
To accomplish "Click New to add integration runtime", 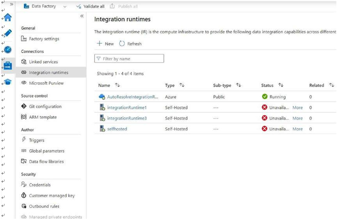I will [106, 44].
